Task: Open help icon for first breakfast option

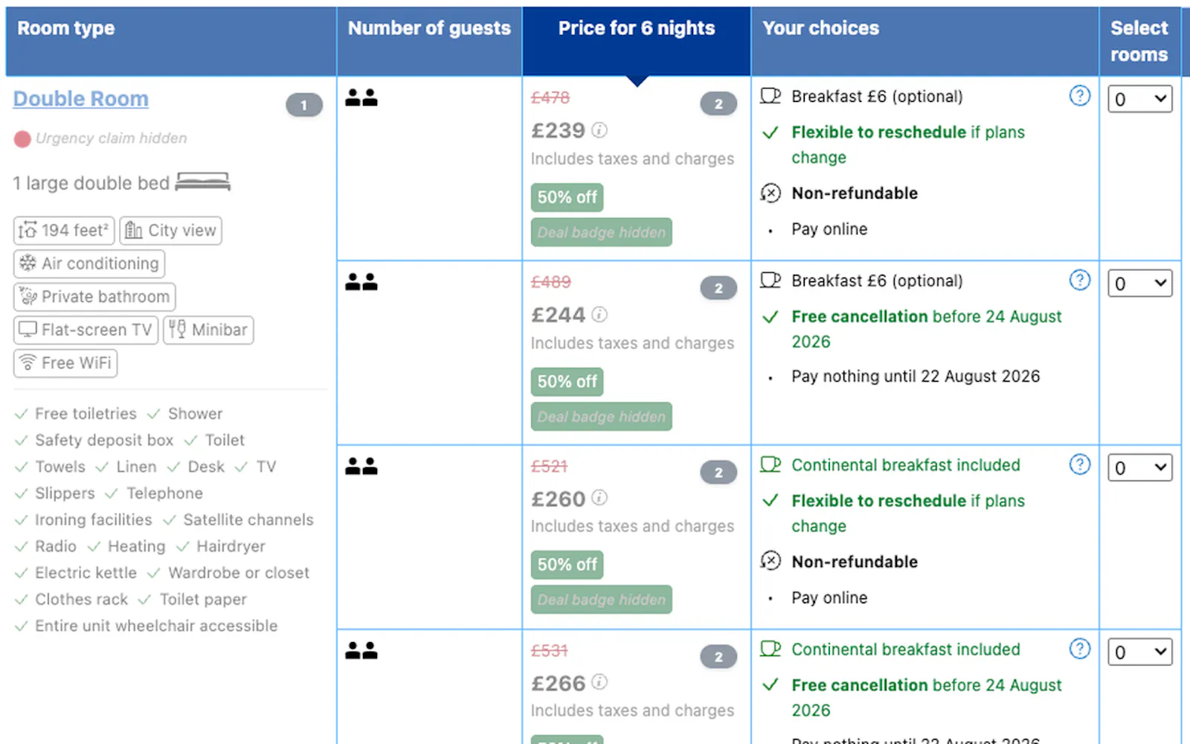Action: click(x=1080, y=96)
